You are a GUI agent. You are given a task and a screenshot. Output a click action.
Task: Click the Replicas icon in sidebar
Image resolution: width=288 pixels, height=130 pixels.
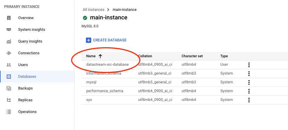pyautogui.click(x=9, y=100)
